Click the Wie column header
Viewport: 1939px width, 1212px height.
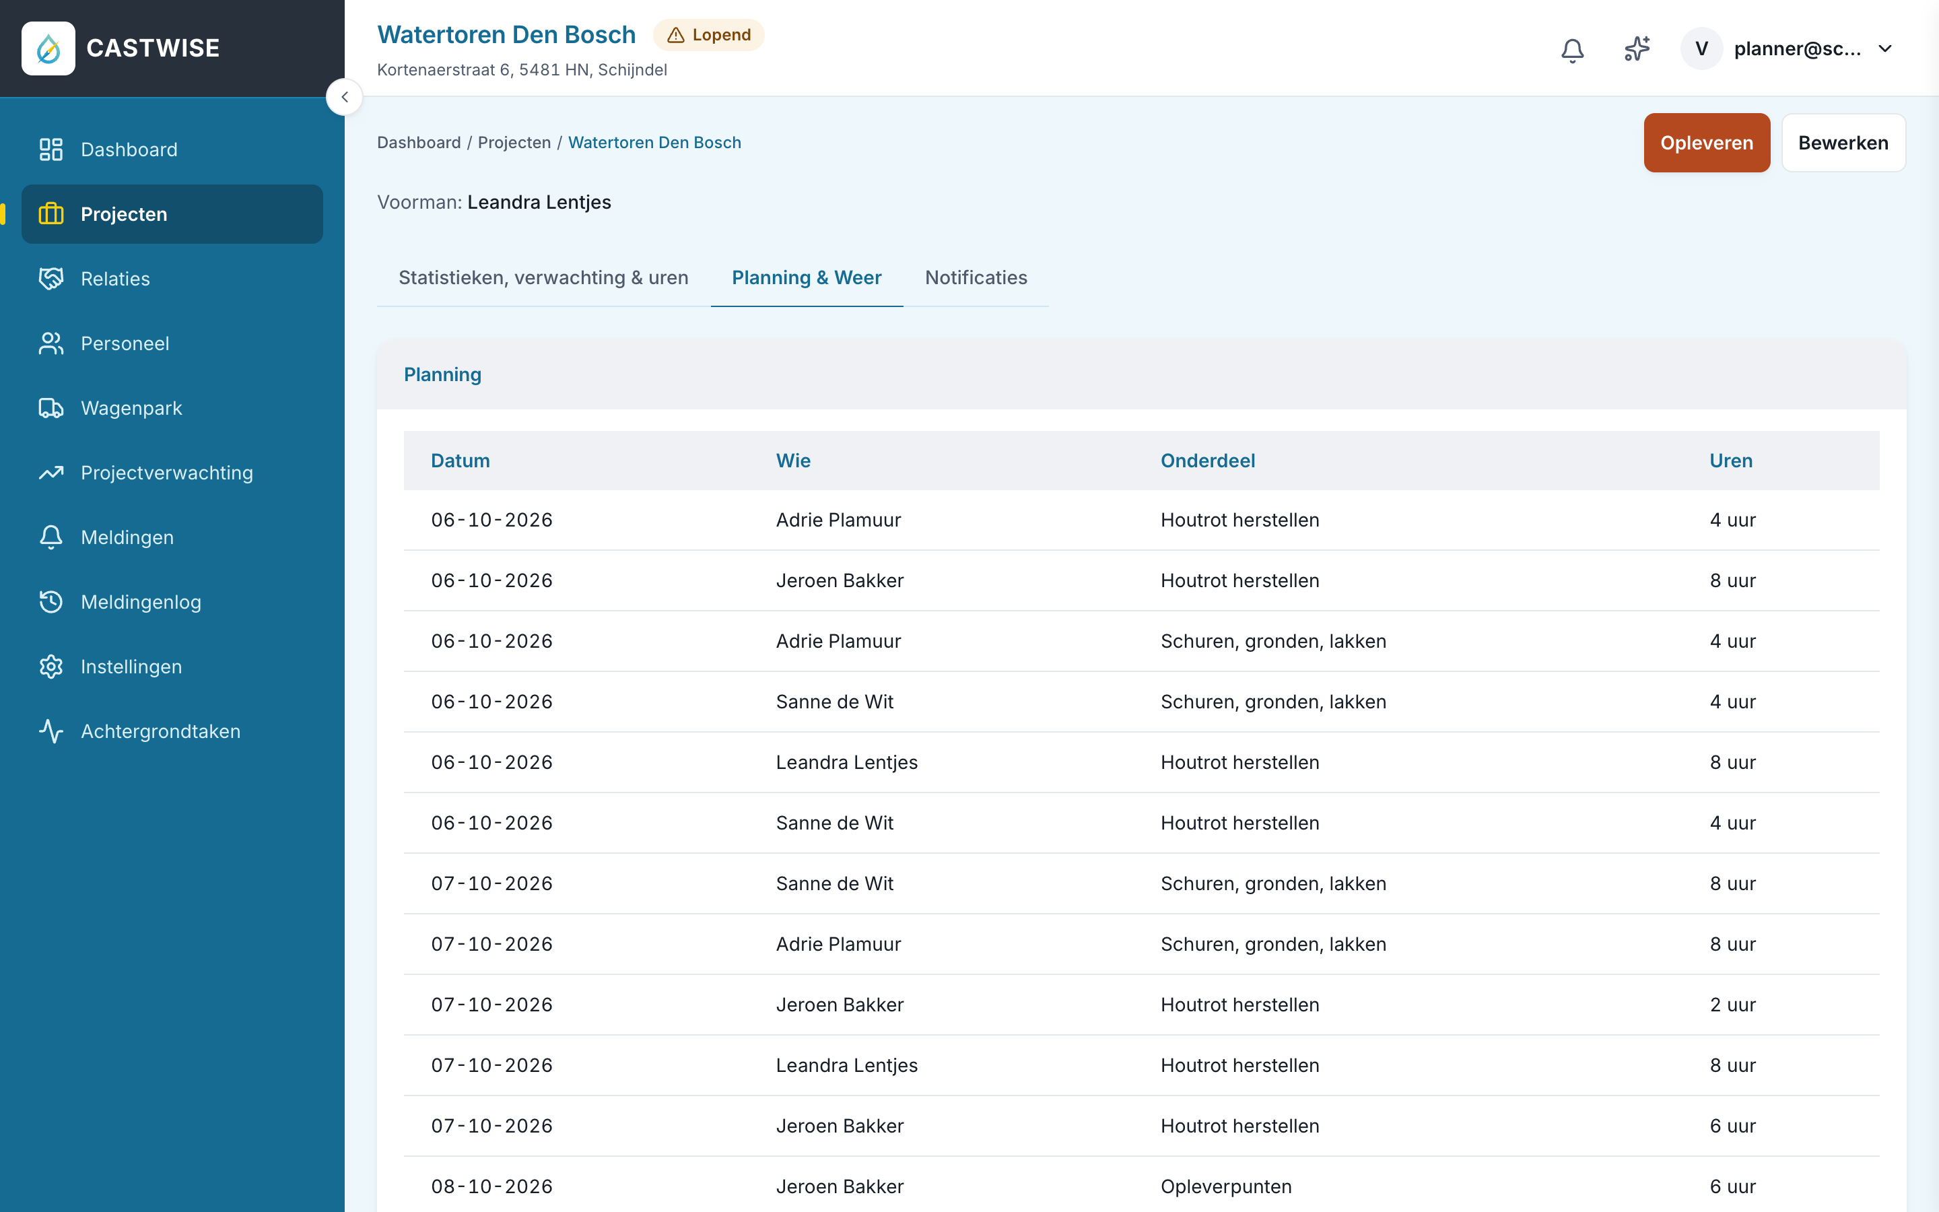coord(793,461)
